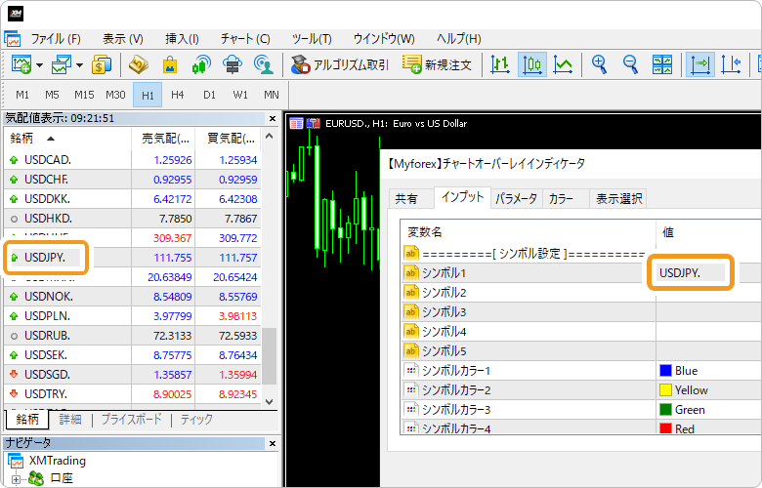The height and width of the screenshot is (488, 762).
Task: Click the empty シンボル2 value field
Action: point(707,293)
